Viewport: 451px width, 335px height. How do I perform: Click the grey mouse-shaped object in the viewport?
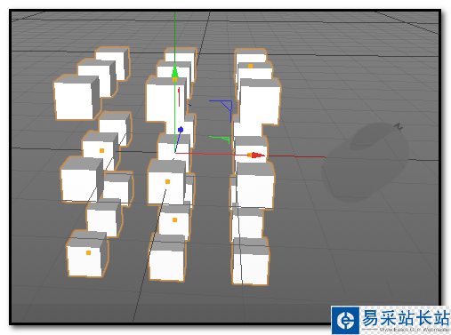366,163
